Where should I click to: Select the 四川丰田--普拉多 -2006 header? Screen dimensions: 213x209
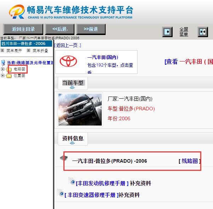pos(26,43)
